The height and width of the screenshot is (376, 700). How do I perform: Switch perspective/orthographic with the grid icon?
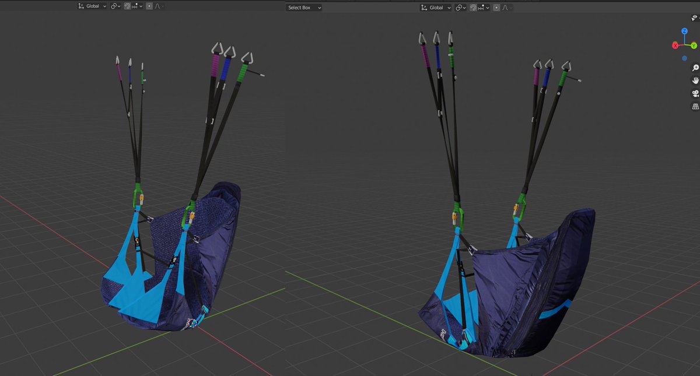695,107
